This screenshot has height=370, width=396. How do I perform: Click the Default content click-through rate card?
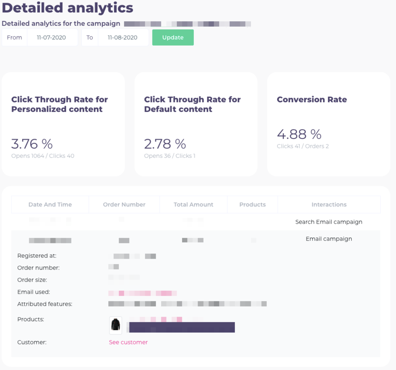(196, 124)
